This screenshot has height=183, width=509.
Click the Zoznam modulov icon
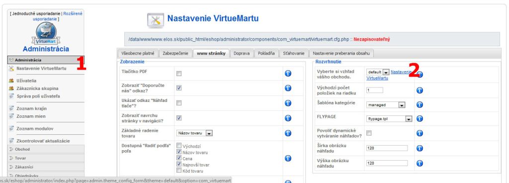(x=11, y=128)
